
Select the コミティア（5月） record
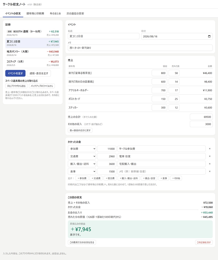point(33,63)
